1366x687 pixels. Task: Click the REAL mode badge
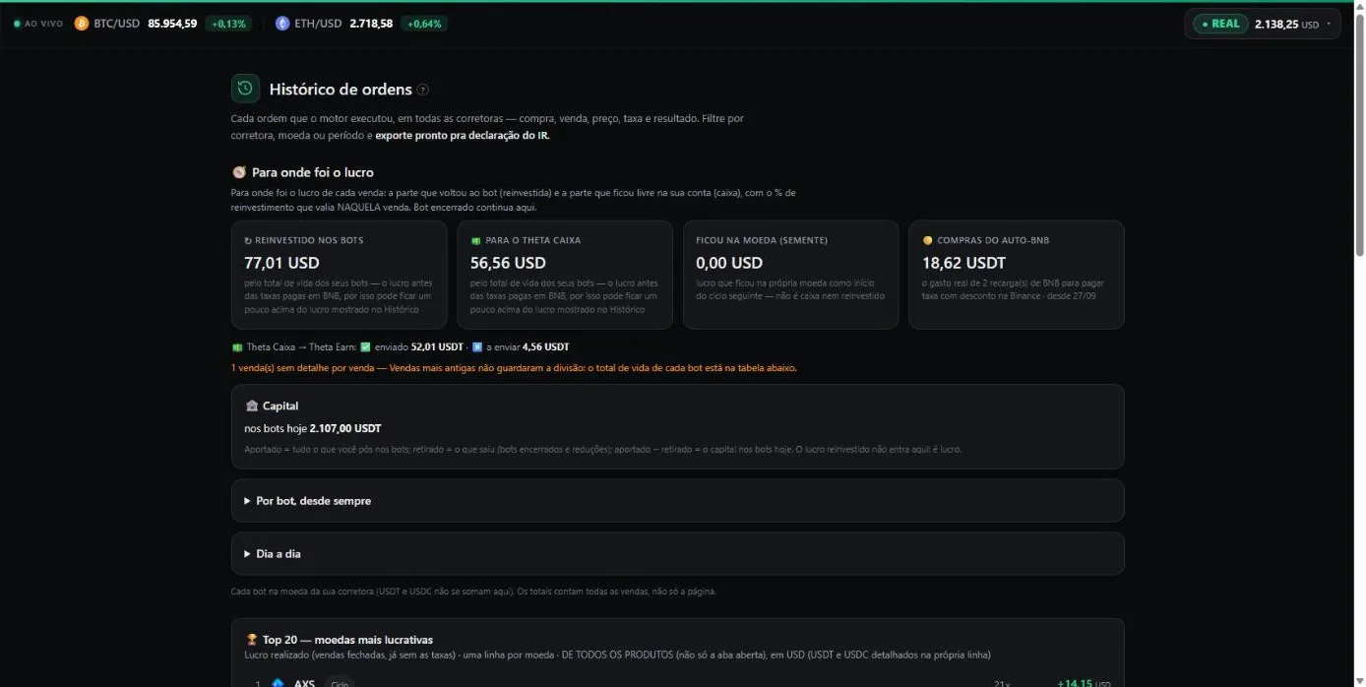(x=1220, y=24)
